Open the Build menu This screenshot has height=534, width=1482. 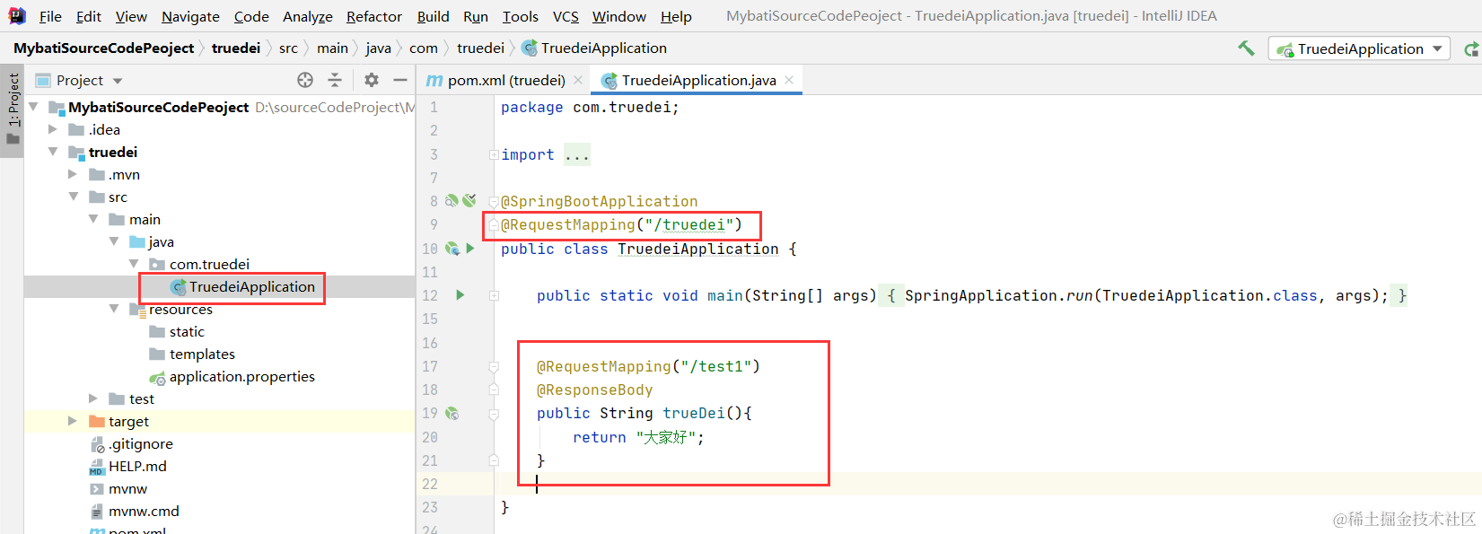tap(433, 16)
